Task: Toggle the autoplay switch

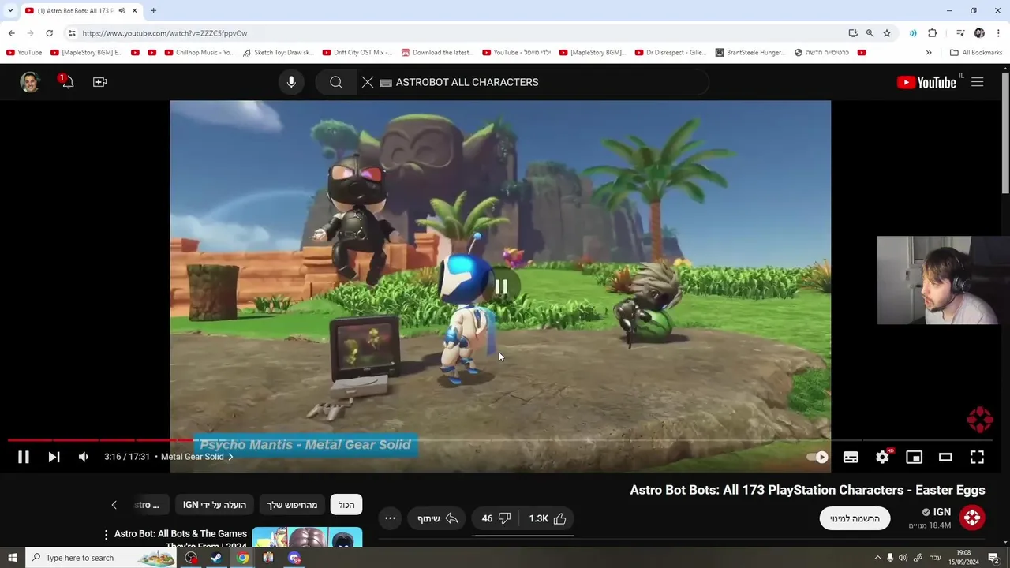Action: coord(817,457)
